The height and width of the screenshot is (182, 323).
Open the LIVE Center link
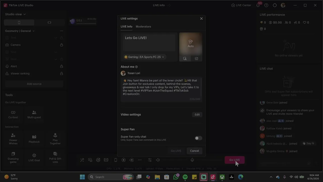point(241,5)
